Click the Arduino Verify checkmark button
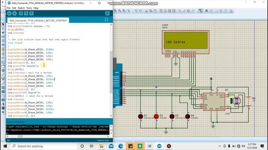This screenshot has height=150, width=268. click(x=9, y=13)
